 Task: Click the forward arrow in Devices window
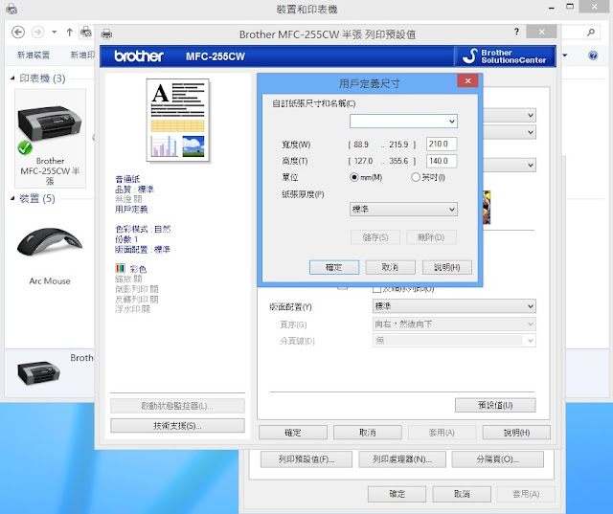37,32
